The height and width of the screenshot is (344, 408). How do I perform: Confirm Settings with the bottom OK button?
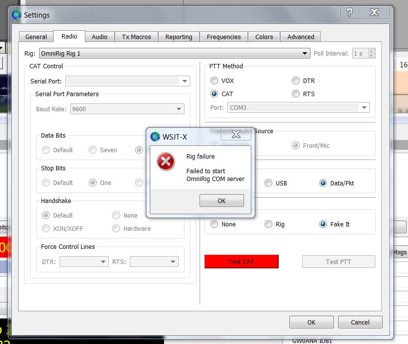tap(311, 322)
